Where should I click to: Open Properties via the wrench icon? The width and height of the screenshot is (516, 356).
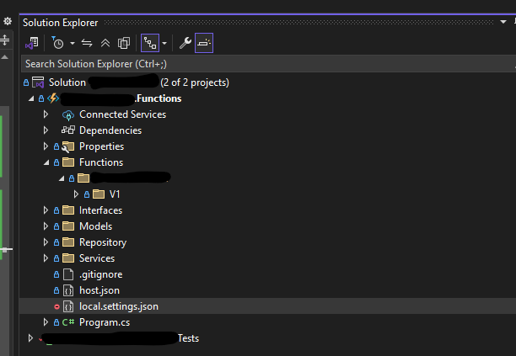pyautogui.click(x=185, y=43)
